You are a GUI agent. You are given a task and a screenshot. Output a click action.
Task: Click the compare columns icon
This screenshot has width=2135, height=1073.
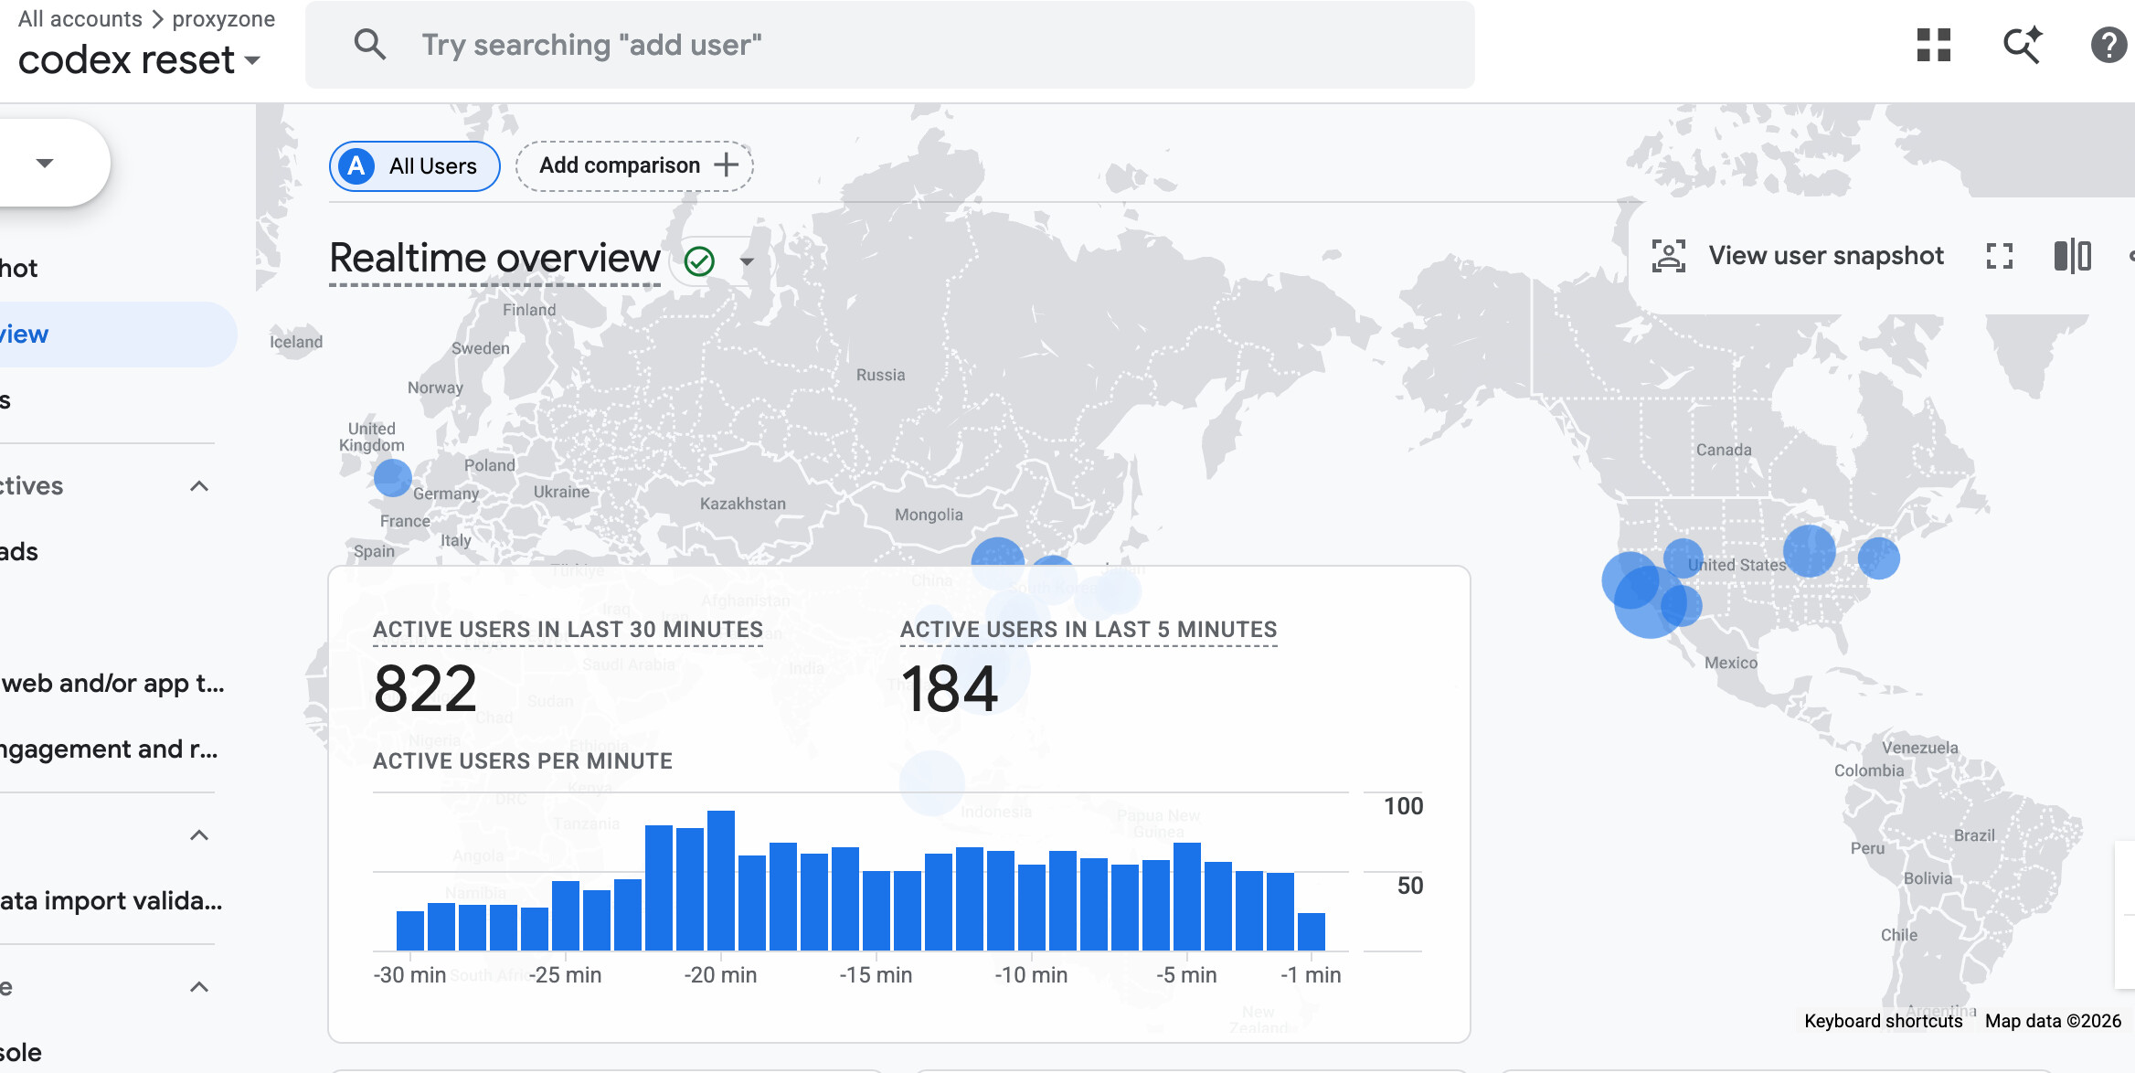tap(2072, 256)
